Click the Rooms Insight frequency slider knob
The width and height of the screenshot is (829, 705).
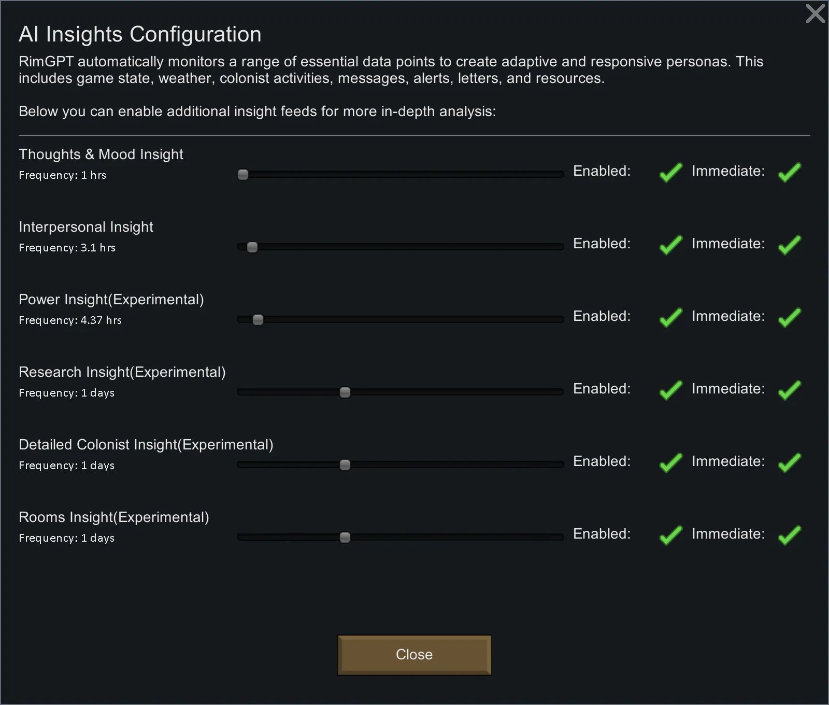pyautogui.click(x=345, y=538)
